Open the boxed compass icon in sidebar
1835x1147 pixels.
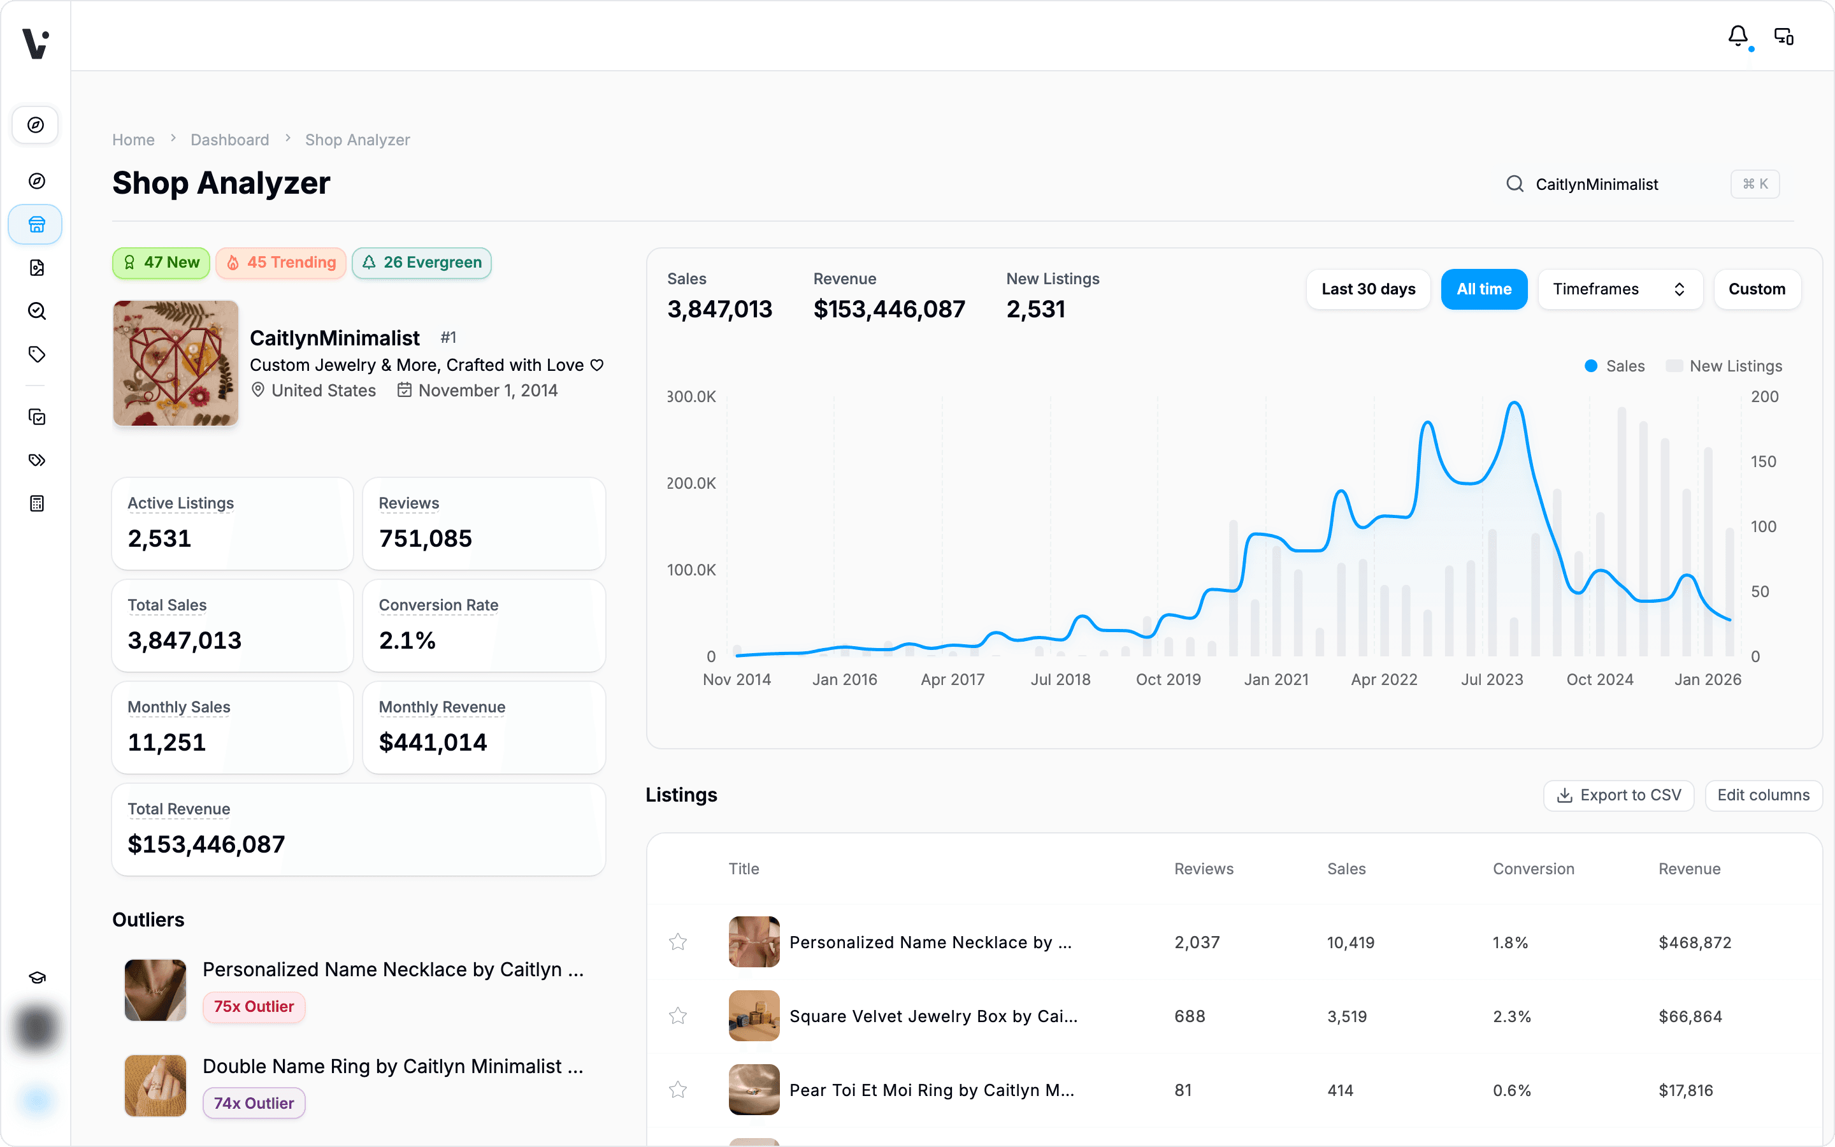point(36,124)
